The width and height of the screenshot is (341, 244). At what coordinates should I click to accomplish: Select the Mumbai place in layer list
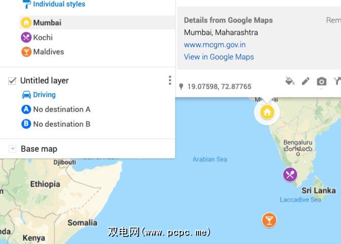97,22
